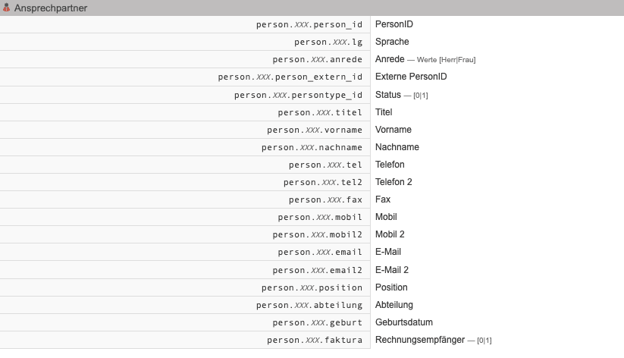Click the person.xxx.lg placeholder code
The width and height of the screenshot is (624, 358).
[328, 42]
